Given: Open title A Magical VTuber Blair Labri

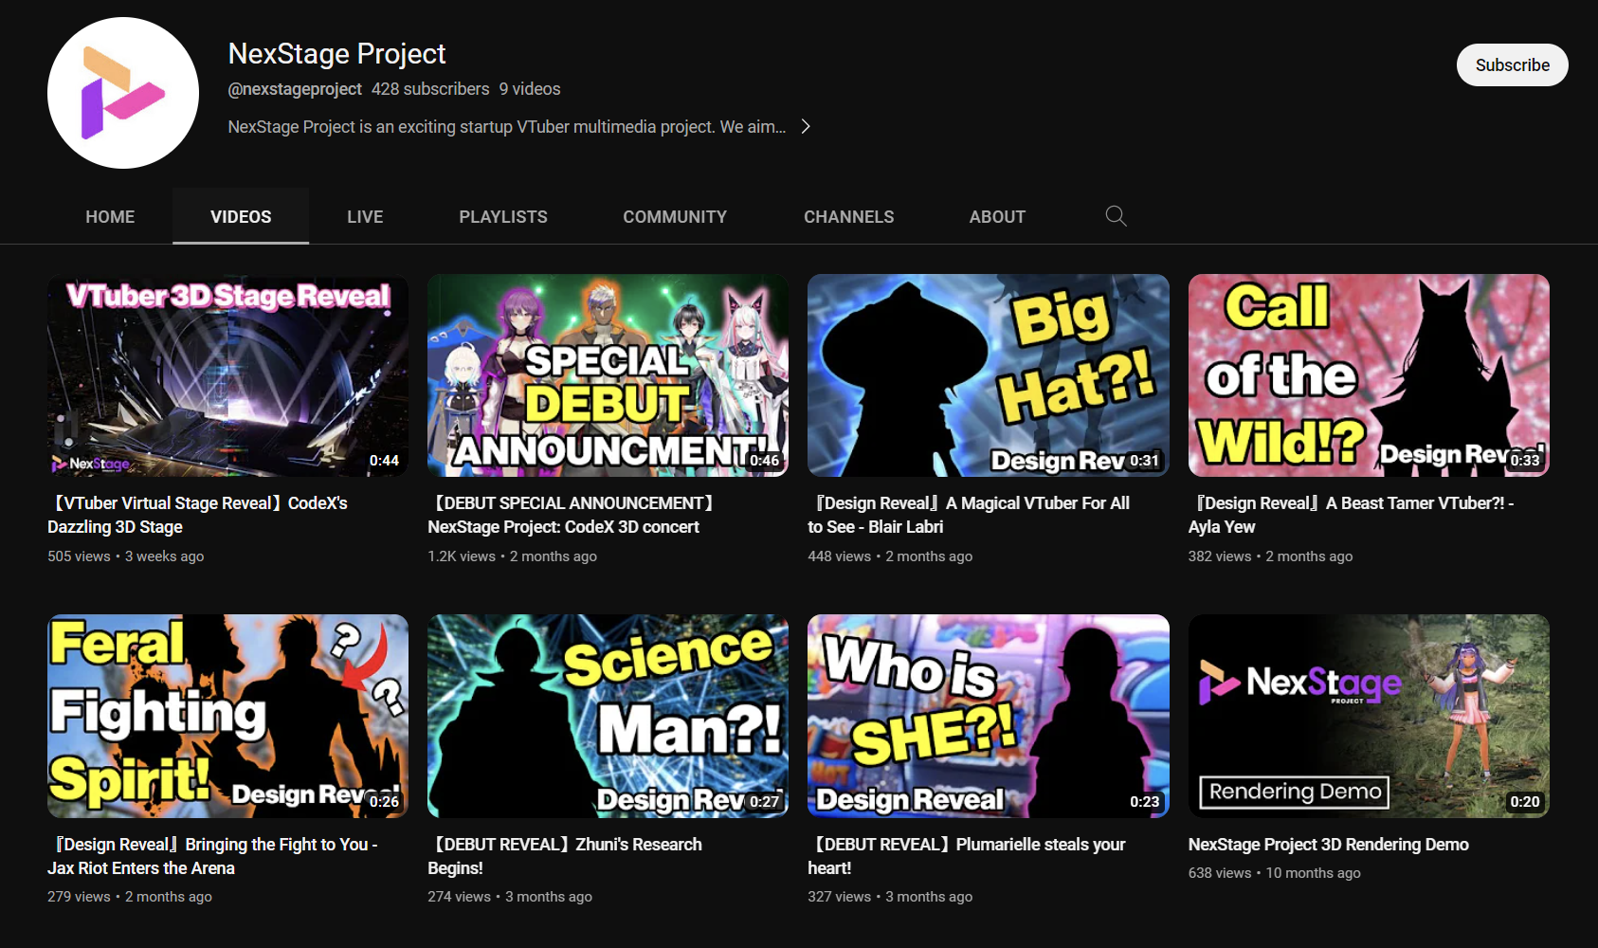Looking at the screenshot, I should coord(970,515).
